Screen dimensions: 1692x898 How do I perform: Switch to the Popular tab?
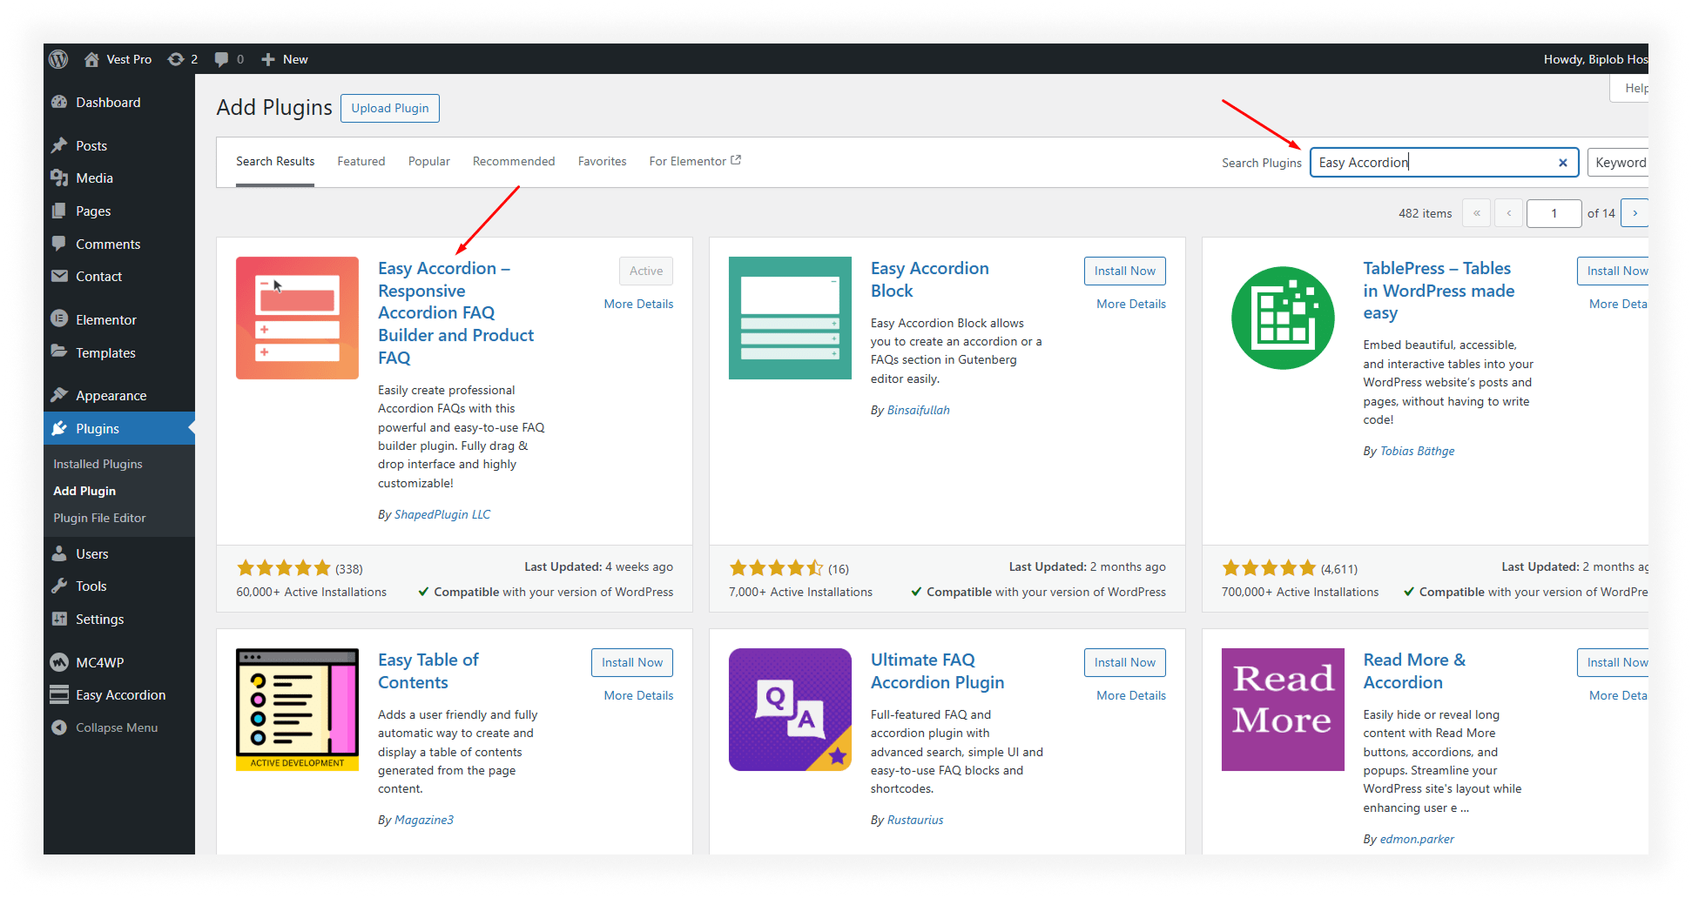(x=429, y=161)
